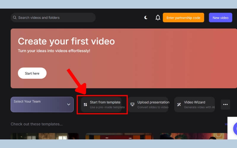This screenshot has width=237, height=148.
Task: Open the three-dot more options menu
Action: (x=225, y=104)
